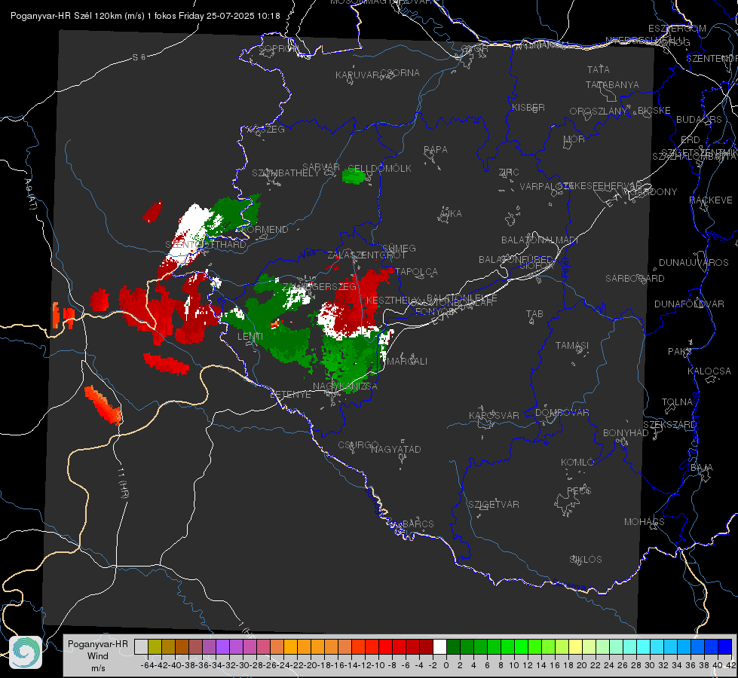
Task: Select the KAPOSVAR label
Action: pos(495,415)
